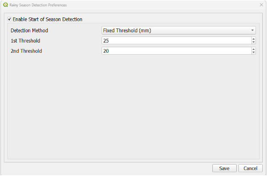Click the 'Enable Start of Season Detection' label text
This screenshot has height=176, width=267.
pyautogui.click(x=47, y=19)
